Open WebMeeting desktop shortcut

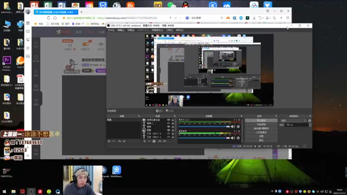coord(116,172)
